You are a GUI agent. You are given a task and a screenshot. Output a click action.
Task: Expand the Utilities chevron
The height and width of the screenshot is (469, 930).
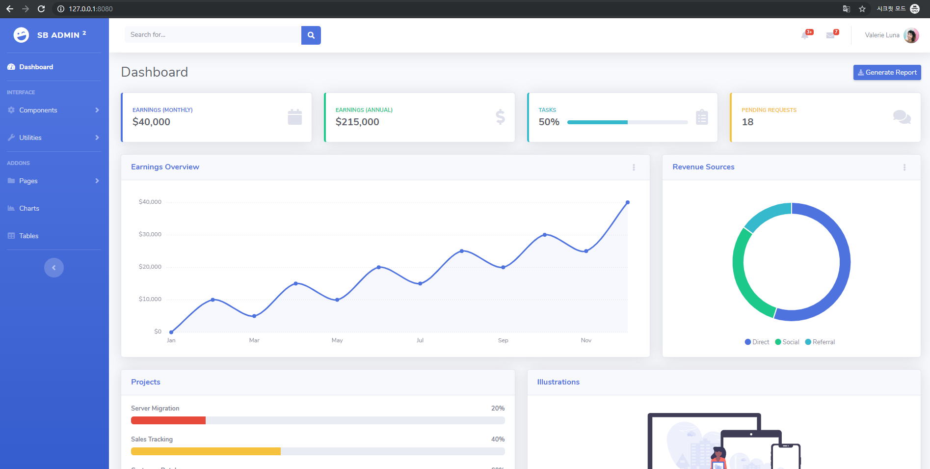tap(97, 138)
